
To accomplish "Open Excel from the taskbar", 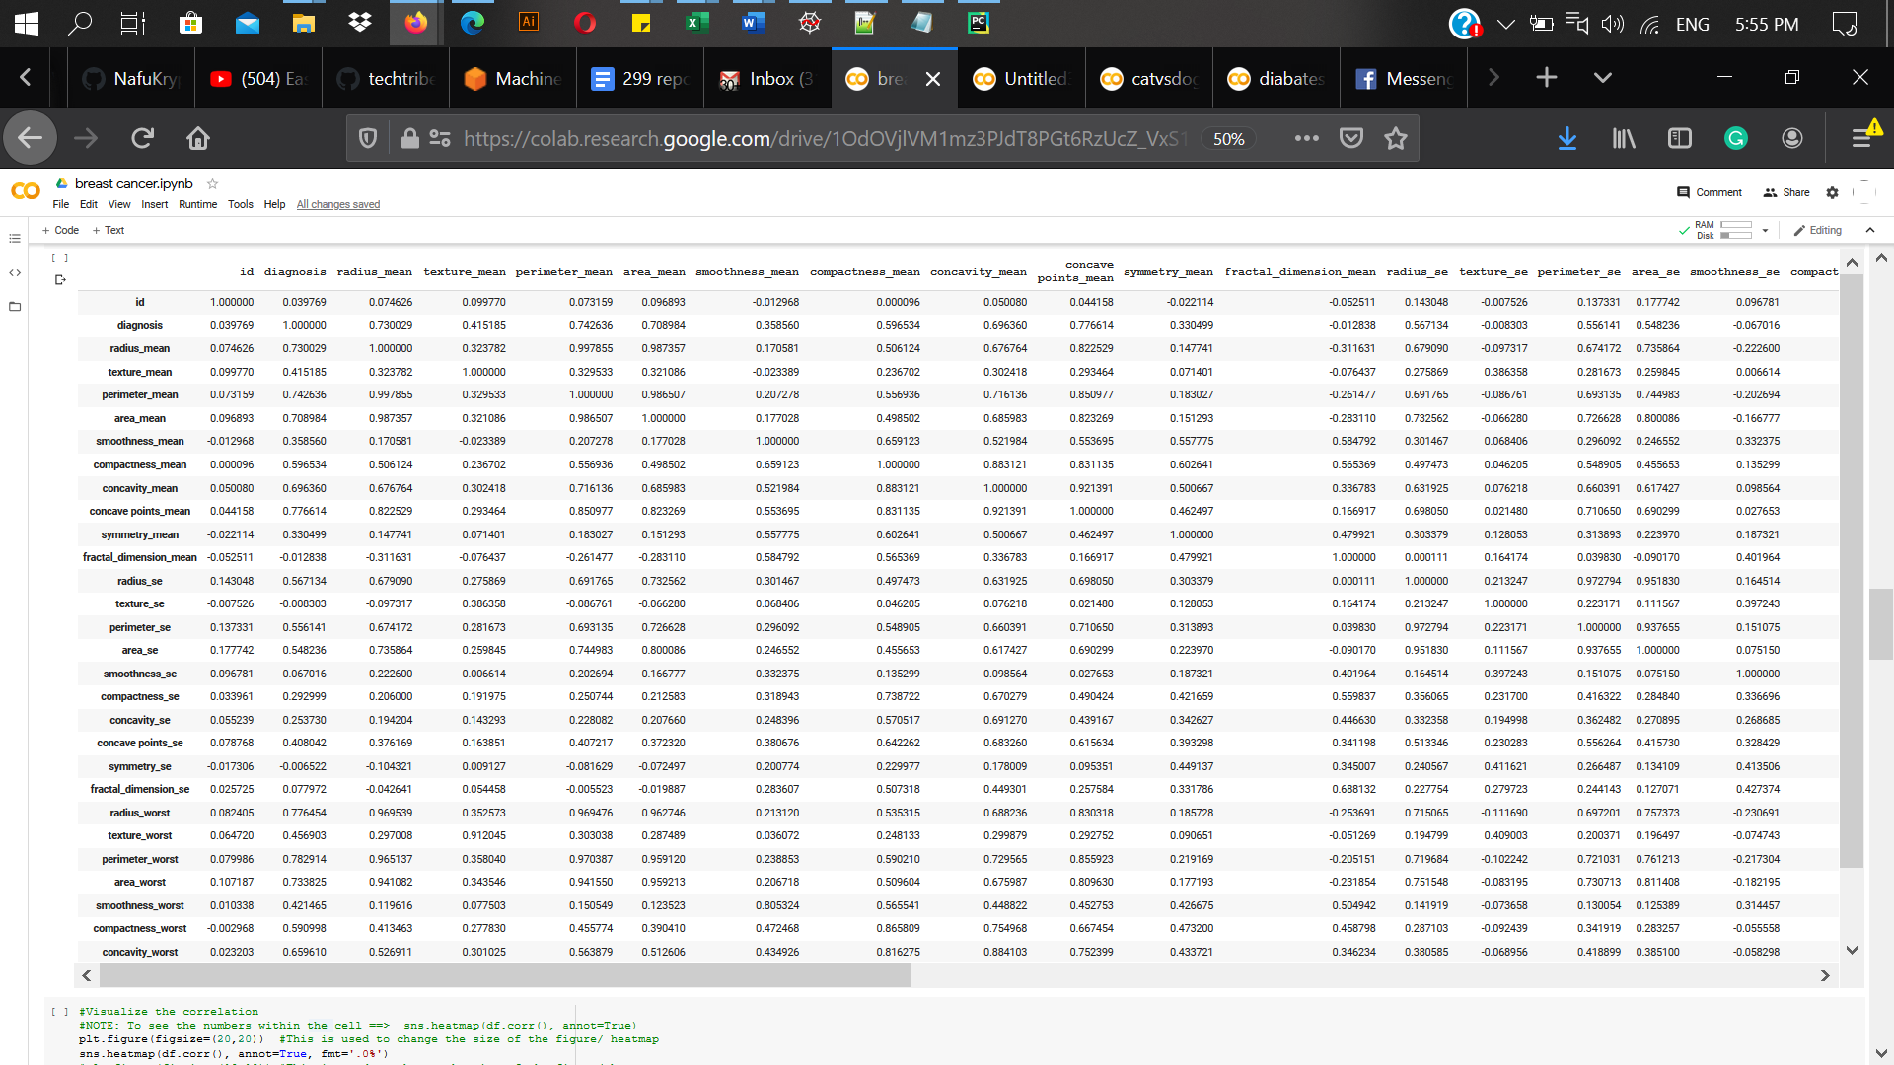I will 696,23.
